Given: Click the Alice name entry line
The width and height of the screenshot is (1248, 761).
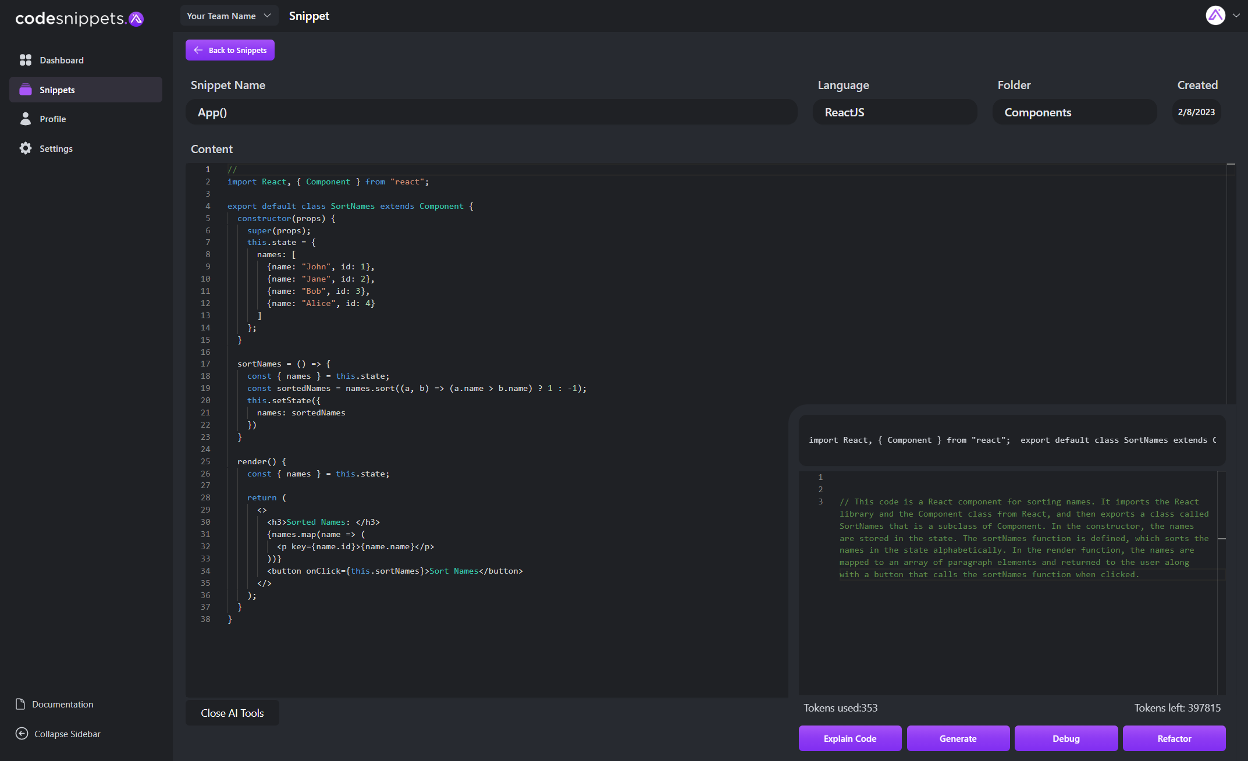Looking at the screenshot, I should [321, 303].
